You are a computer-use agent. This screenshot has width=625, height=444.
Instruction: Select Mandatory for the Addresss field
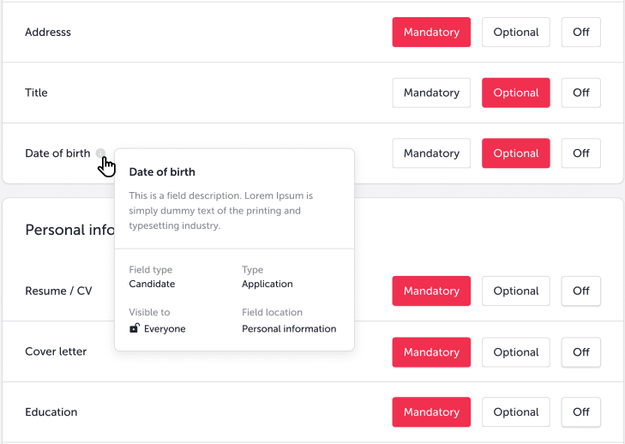(431, 33)
